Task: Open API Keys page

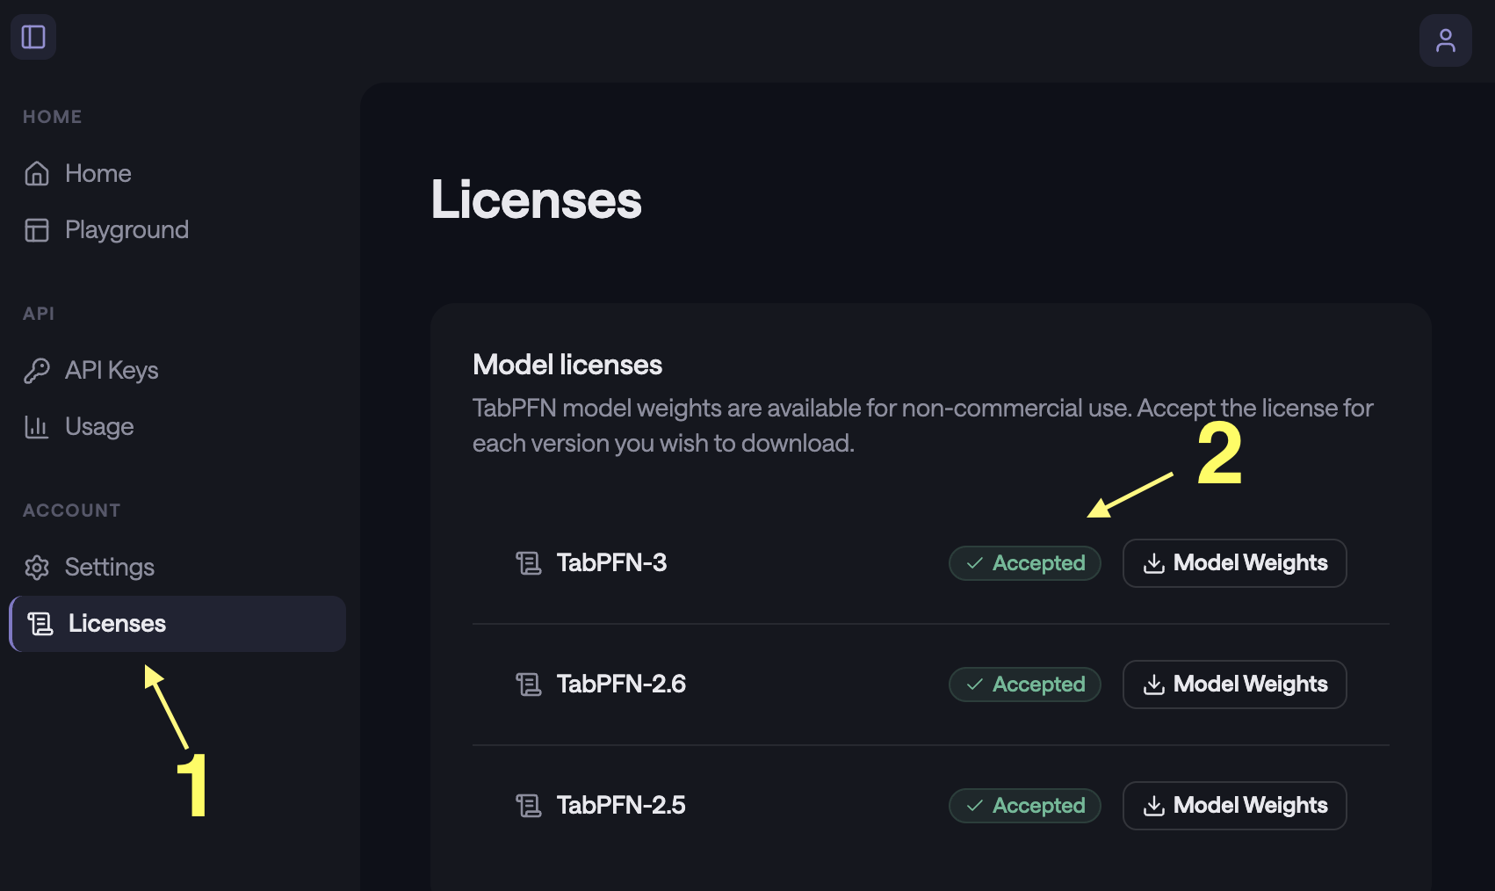Action: tap(177, 371)
